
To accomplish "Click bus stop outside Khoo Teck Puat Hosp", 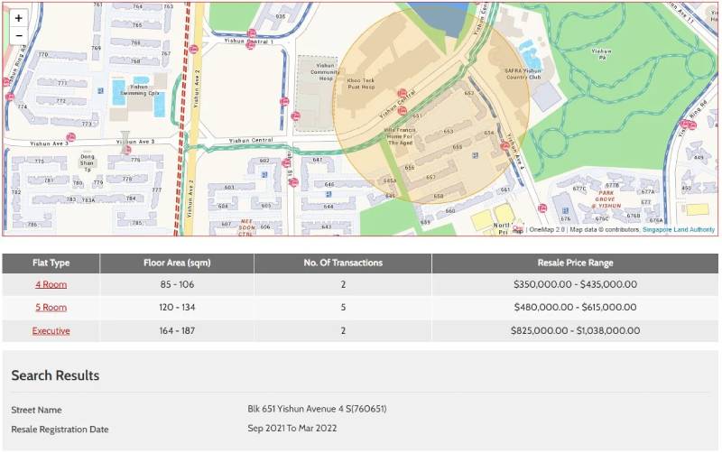I will coord(403,92).
